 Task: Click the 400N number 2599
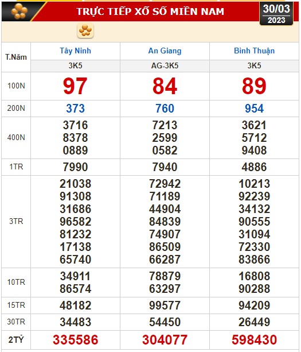(165, 138)
